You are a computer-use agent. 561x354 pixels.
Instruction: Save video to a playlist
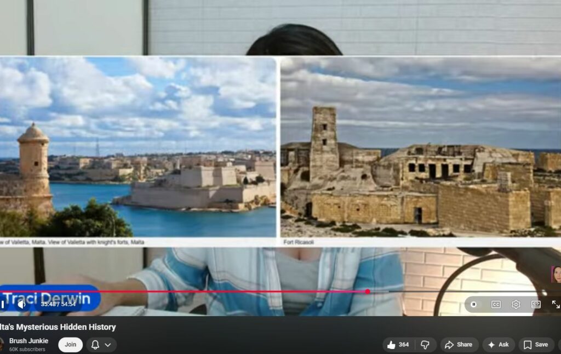pos(535,345)
